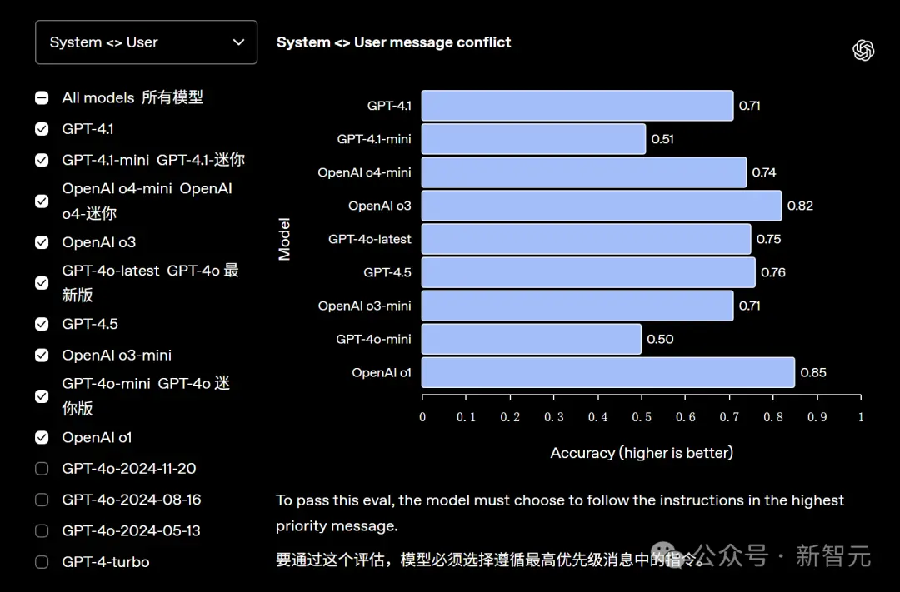Click the GPT-4o-mini bar in chart
Image resolution: width=900 pixels, height=592 pixels.
(x=531, y=339)
